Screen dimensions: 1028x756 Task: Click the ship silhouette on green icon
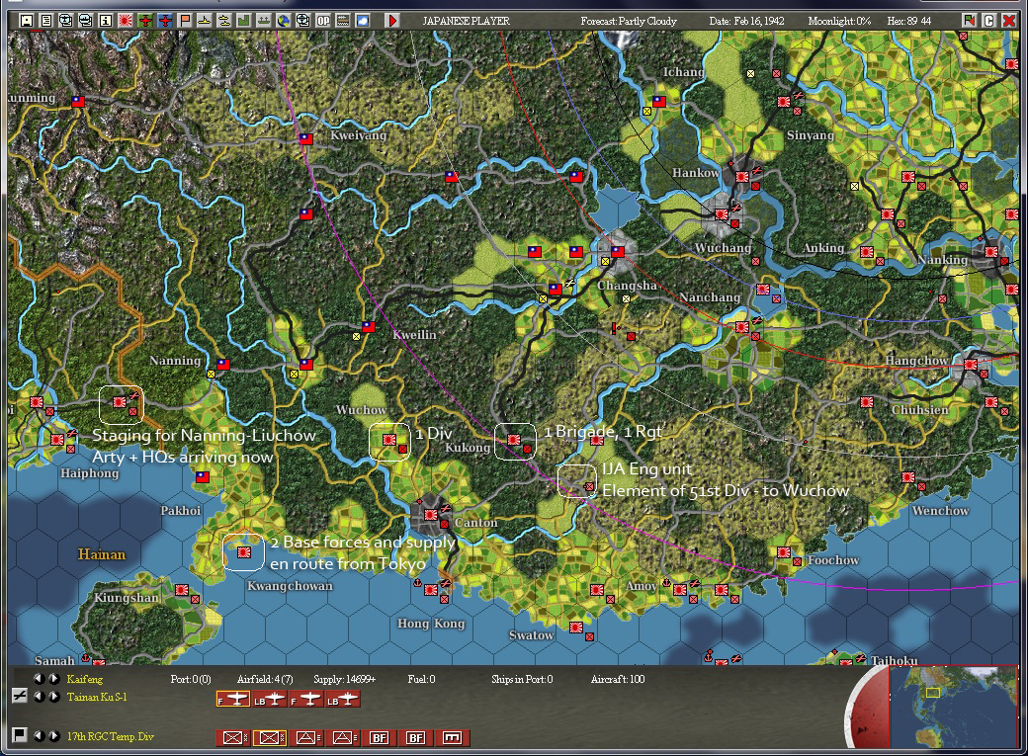(264, 21)
